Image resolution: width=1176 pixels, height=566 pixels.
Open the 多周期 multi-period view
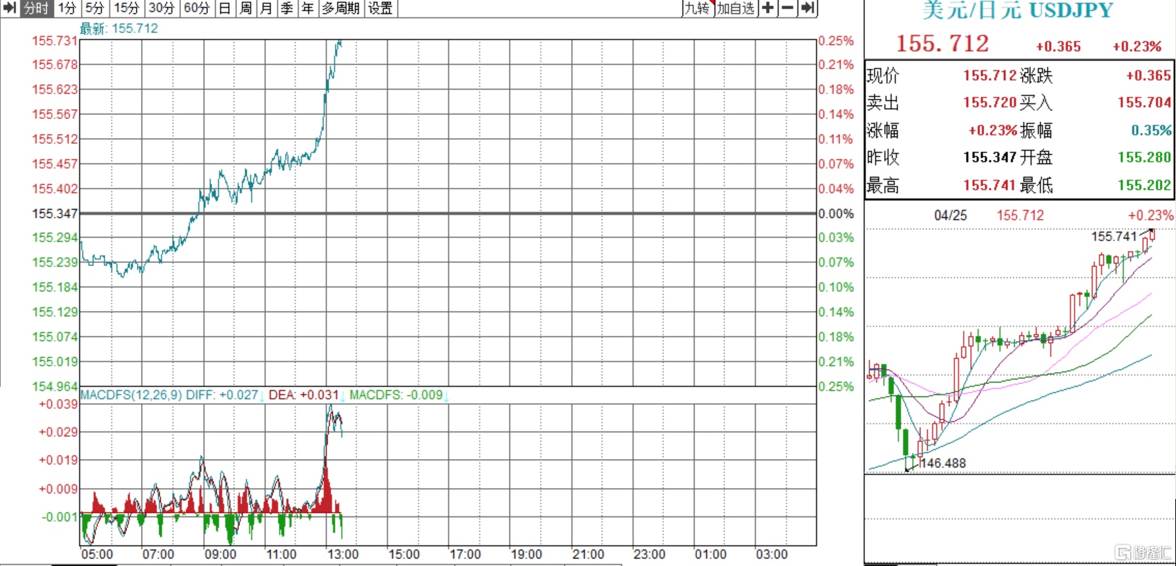click(341, 8)
